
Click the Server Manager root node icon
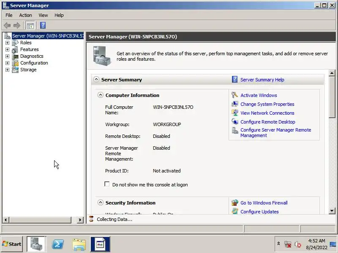coord(7,36)
